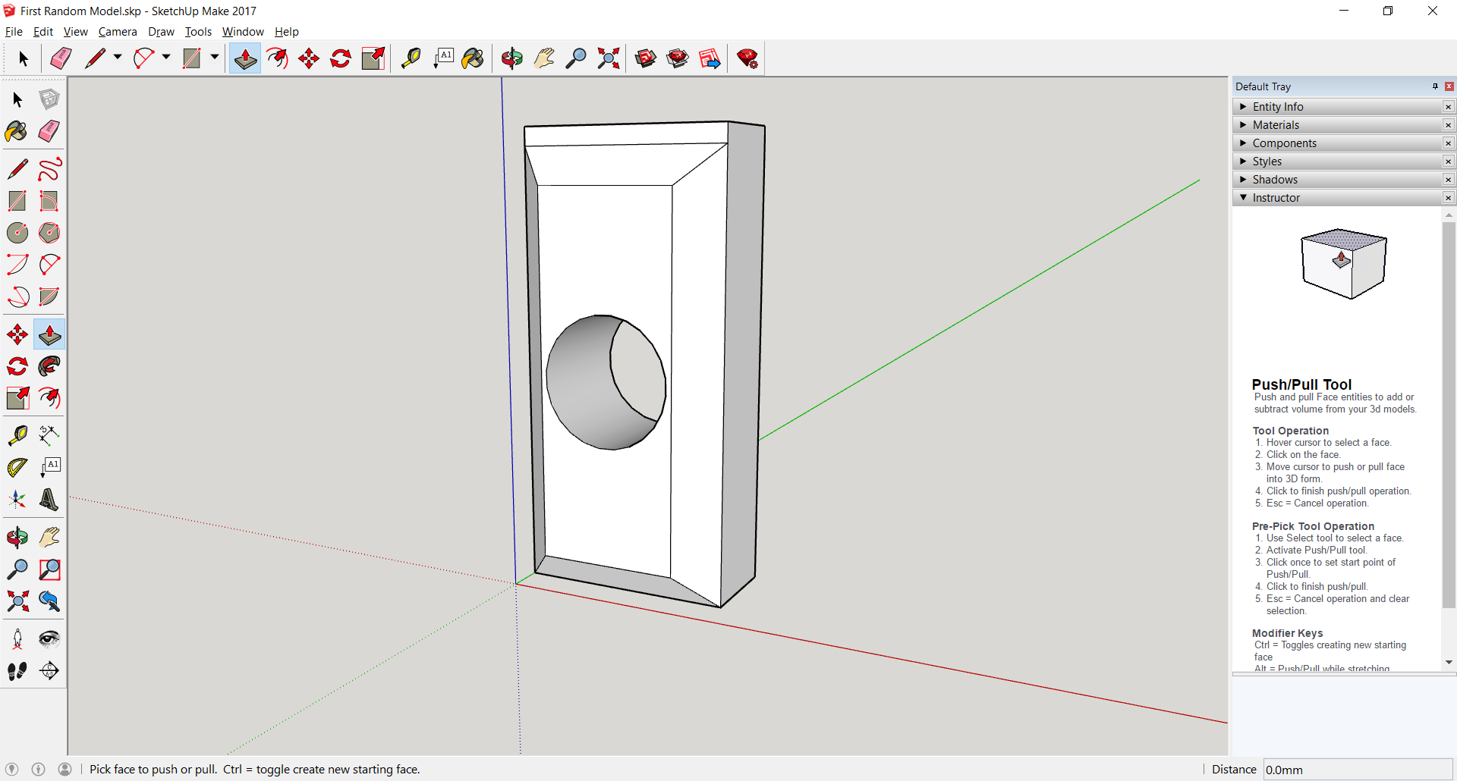
Task: Click the Components panel title
Action: click(x=1284, y=143)
